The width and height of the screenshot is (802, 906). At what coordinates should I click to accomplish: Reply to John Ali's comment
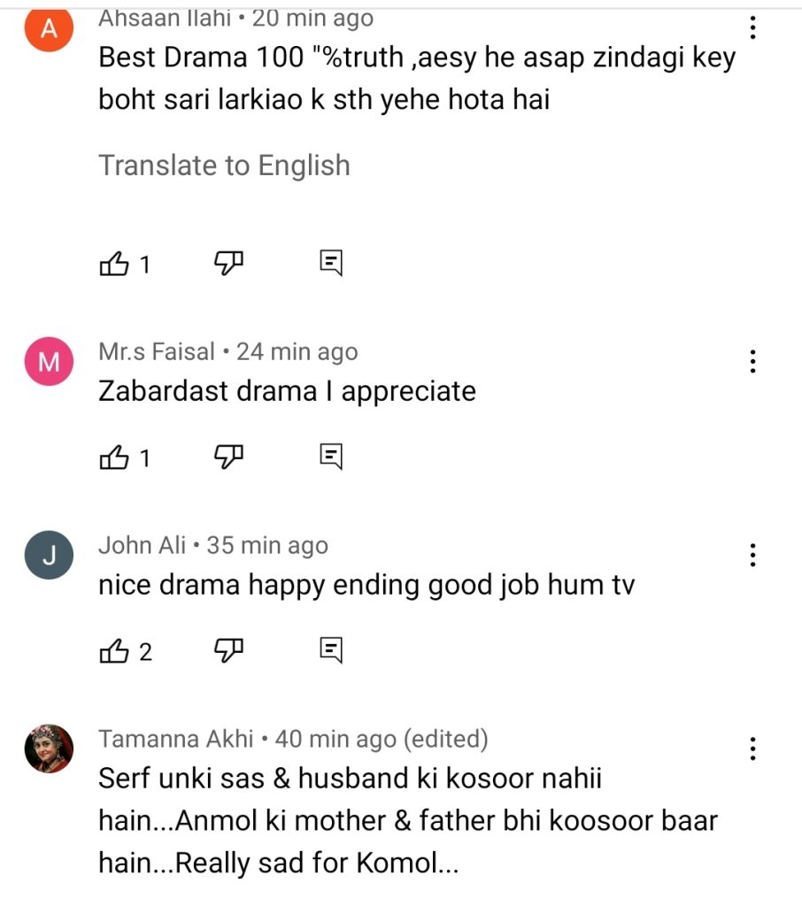pyautogui.click(x=331, y=650)
